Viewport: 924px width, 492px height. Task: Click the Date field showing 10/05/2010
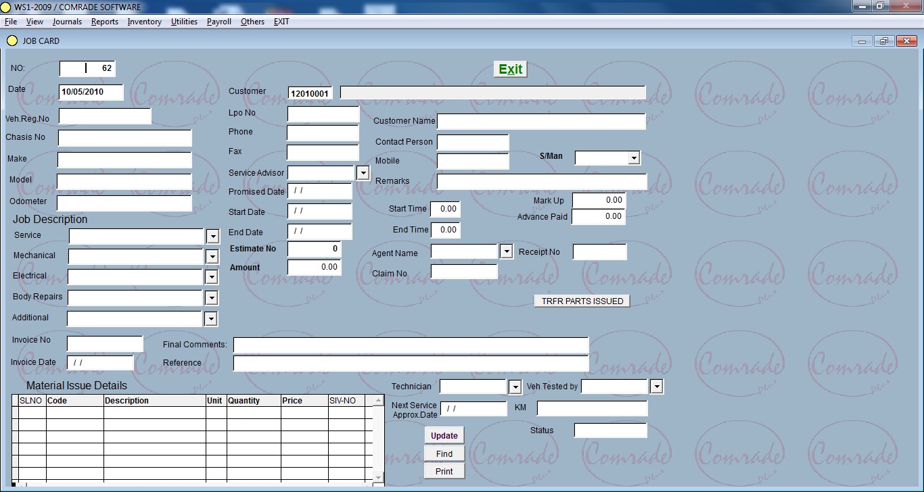(91, 92)
